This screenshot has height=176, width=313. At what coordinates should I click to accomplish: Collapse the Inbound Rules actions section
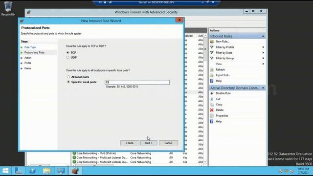[x=263, y=36]
